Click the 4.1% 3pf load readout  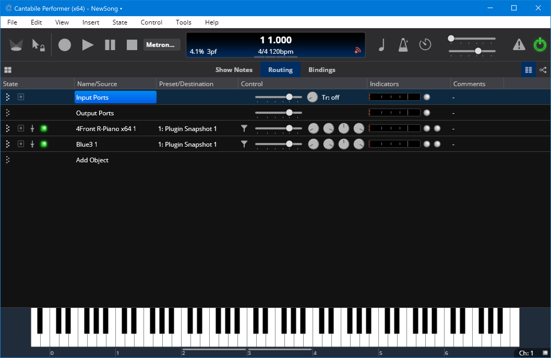[x=203, y=52]
